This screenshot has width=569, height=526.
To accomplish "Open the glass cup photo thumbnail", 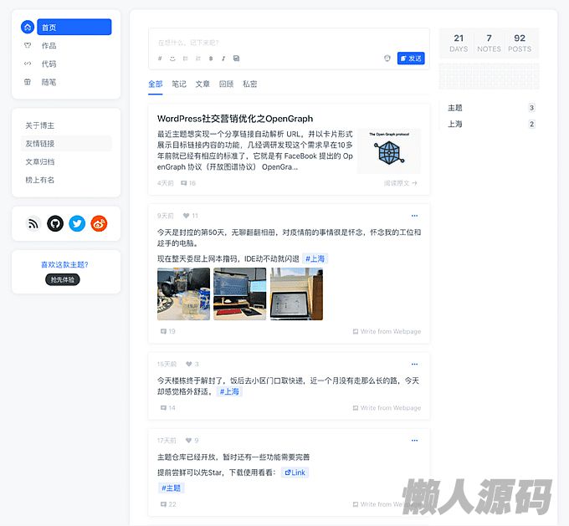I will click(x=183, y=294).
